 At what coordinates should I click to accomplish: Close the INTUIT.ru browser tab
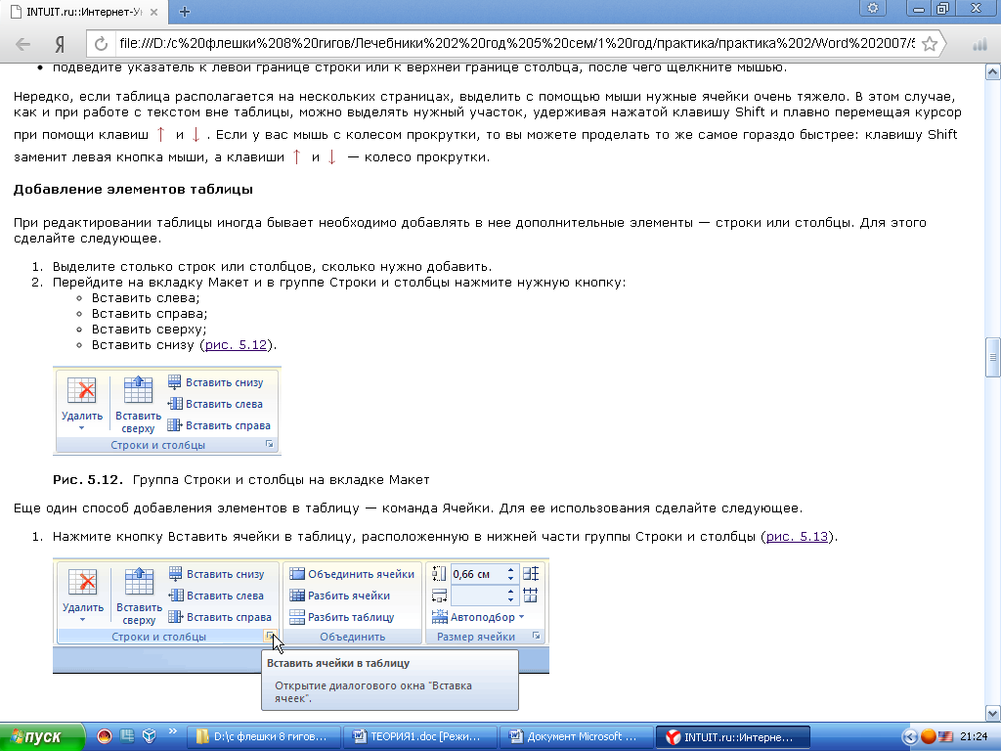coord(153,12)
